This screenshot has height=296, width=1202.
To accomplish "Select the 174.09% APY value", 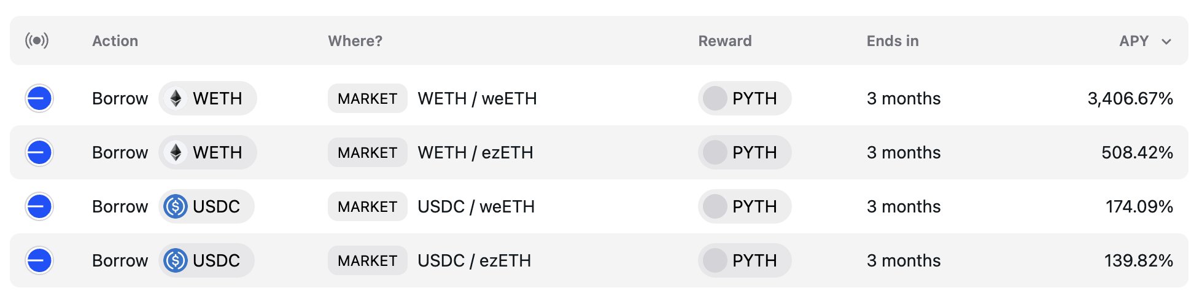I will 1139,206.
